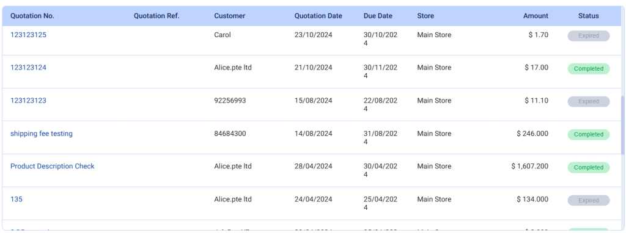This screenshot has width=626, height=233.
Task: Click Completed badge for Product Description Check
Action: click(x=589, y=167)
